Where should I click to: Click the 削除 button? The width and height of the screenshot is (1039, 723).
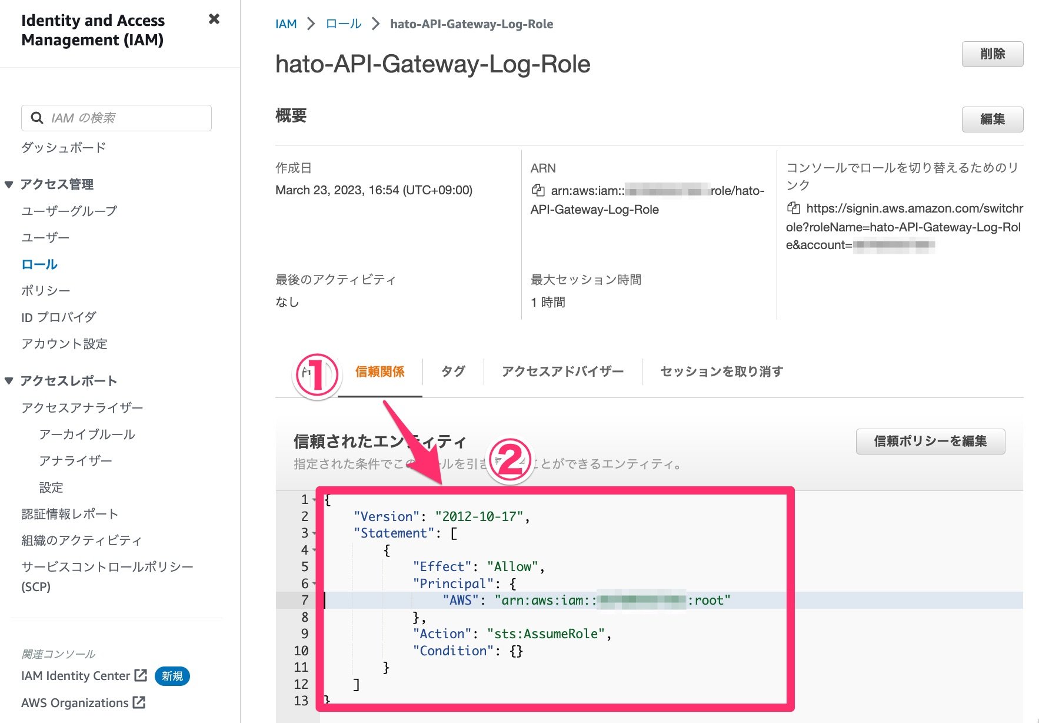(993, 54)
